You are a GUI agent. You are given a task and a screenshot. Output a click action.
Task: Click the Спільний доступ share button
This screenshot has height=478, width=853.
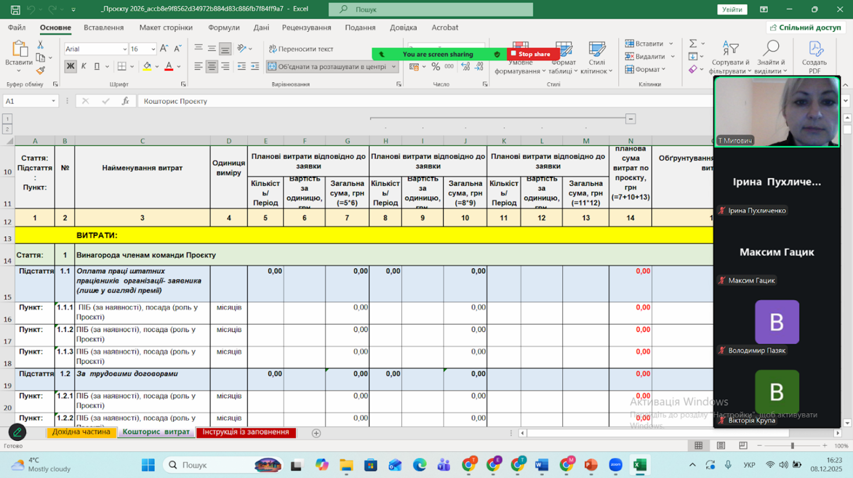coord(805,27)
